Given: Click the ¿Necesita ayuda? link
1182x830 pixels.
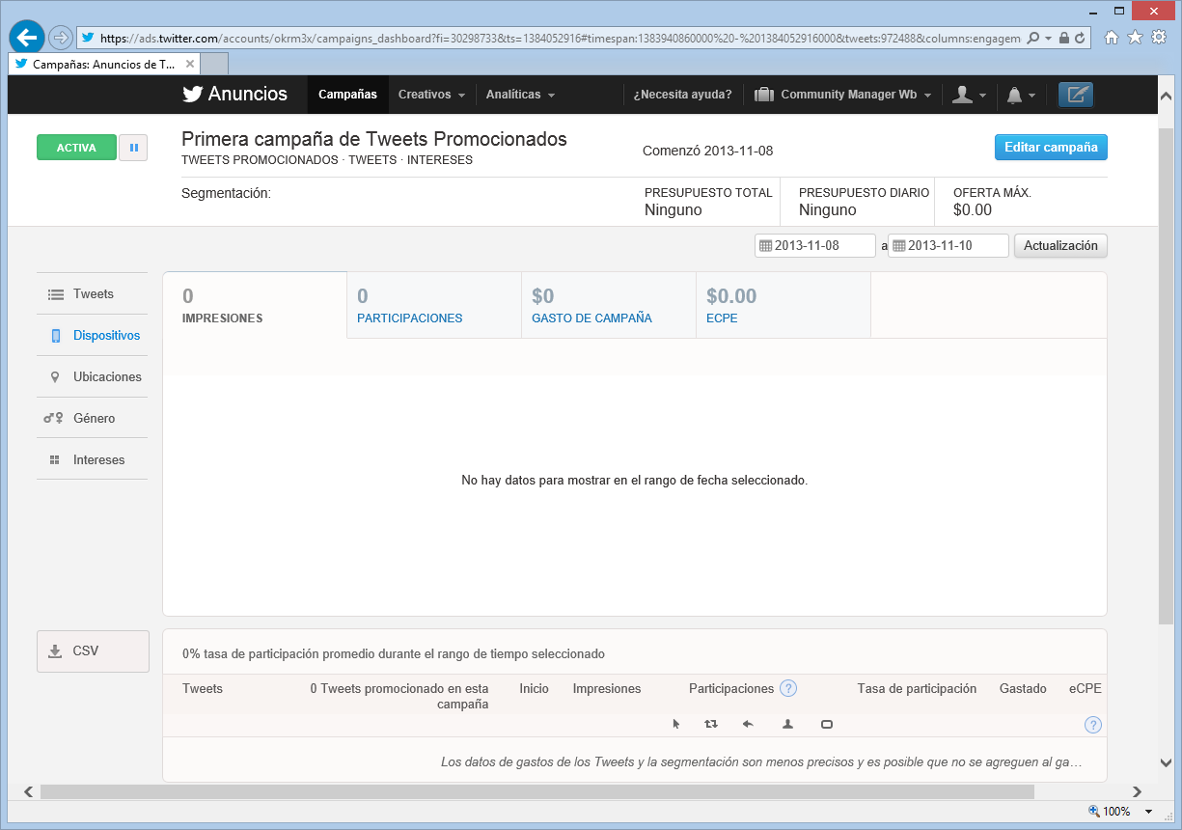Looking at the screenshot, I should pyautogui.click(x=682, y=95).
